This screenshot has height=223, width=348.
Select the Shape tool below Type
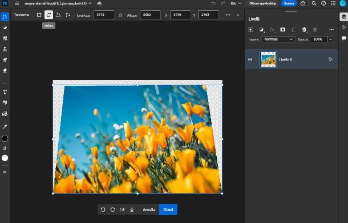click(5, 102)
